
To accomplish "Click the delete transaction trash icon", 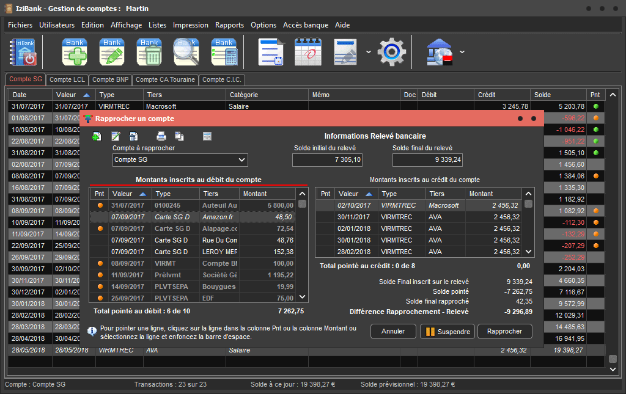I will (149, 52).
